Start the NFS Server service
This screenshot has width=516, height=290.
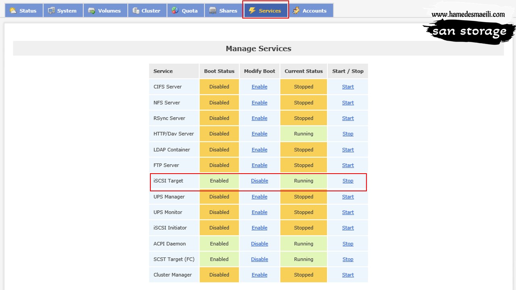pyautogui.click(x=348, y=103)
